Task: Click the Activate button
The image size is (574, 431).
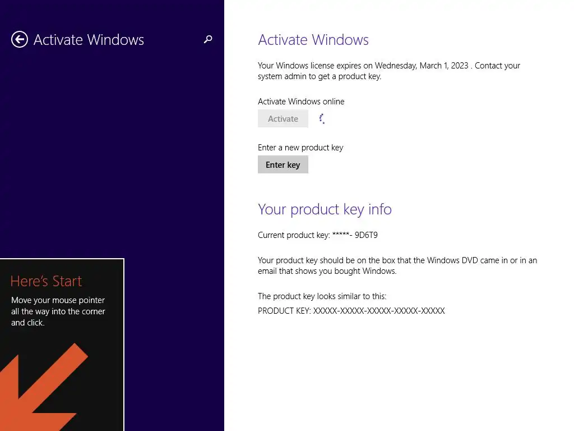Action: tap(283, 118)
